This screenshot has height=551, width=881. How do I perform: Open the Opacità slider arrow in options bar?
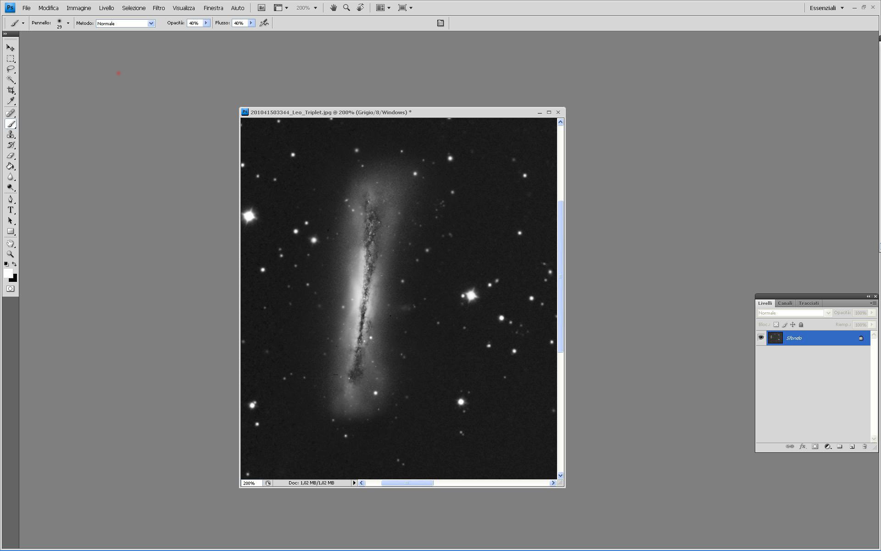click(206, 23)
